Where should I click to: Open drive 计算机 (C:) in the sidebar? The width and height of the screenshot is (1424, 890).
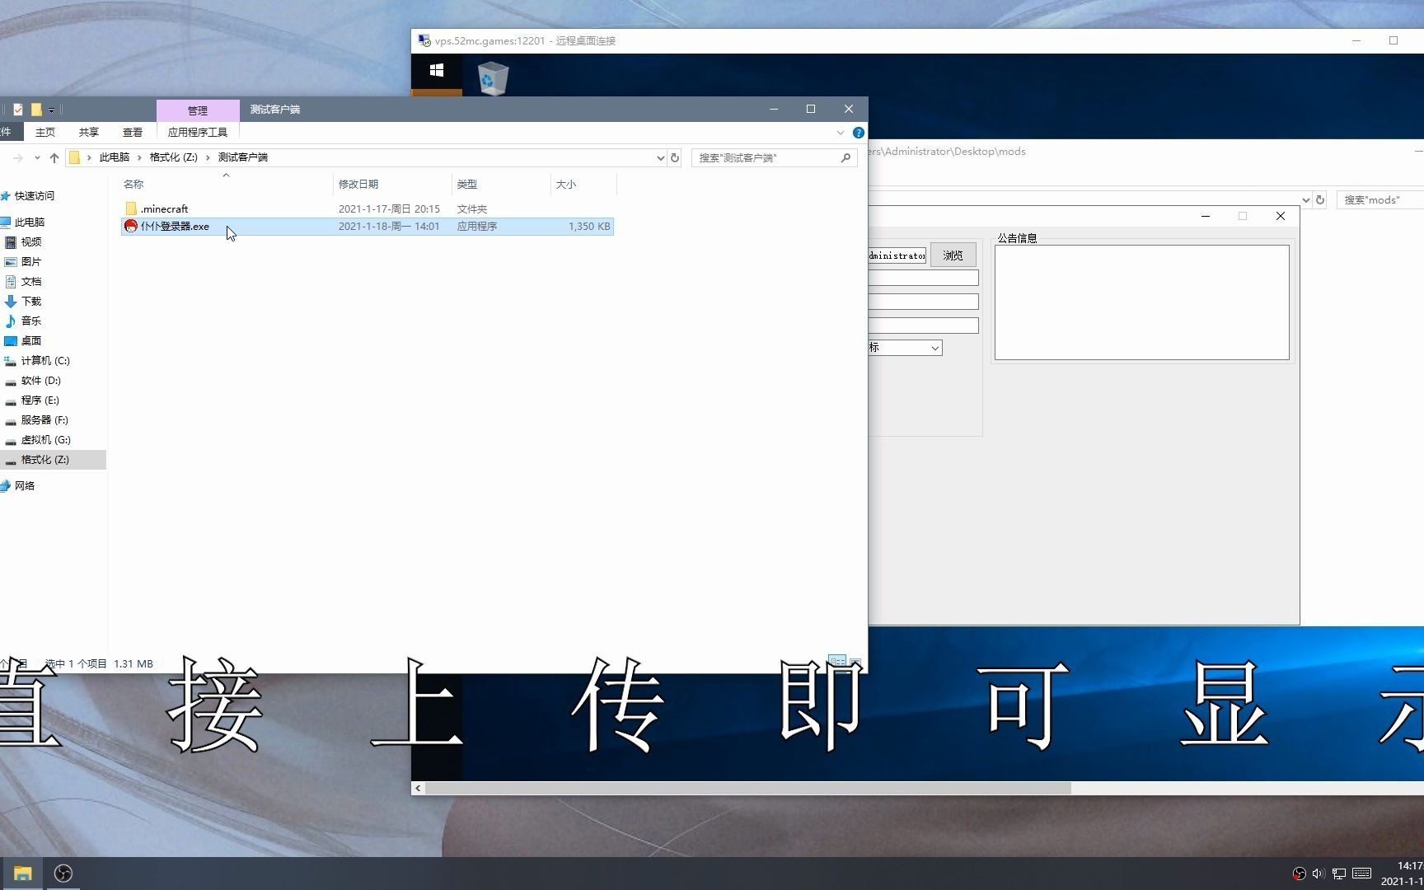pyautogui.click(x=45, y=361)
